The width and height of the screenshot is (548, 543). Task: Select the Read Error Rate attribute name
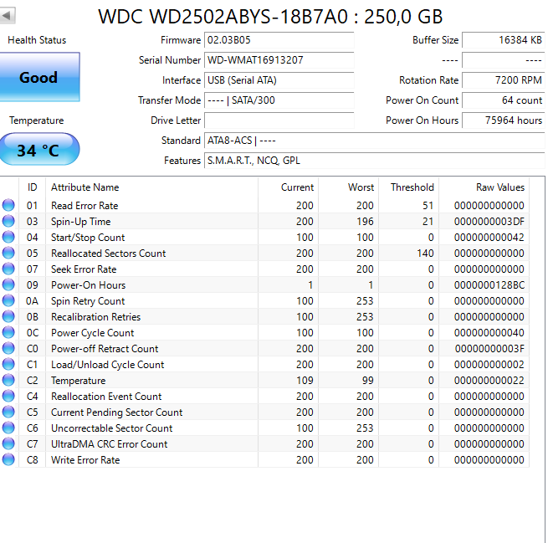pyautogui.click(x=85, y=206)
